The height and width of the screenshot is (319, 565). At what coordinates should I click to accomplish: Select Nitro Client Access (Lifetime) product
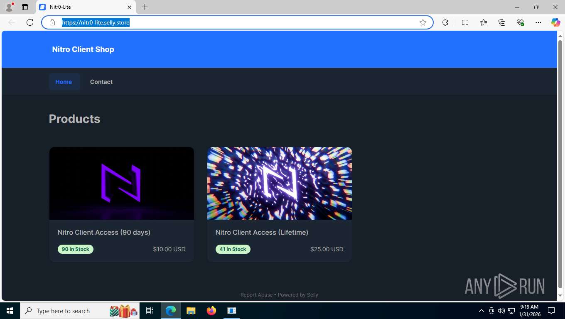point(262,232)
